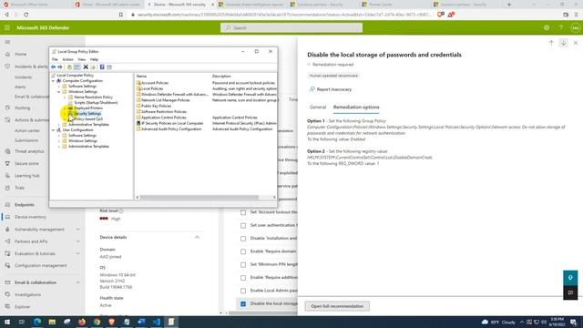Open the View menu in Group Policy Editor
The image size is (583, 328).
(81, 59)
